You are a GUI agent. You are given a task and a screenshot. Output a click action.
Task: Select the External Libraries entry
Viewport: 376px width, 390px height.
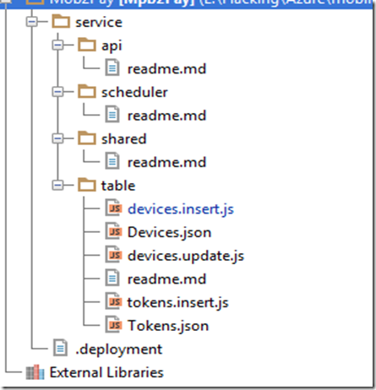106,372
